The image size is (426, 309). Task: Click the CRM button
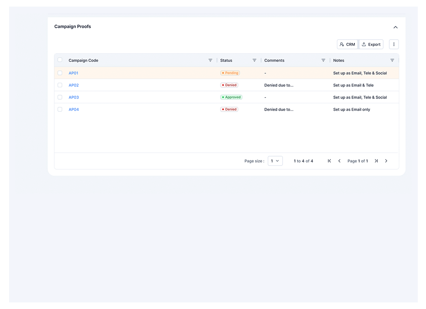347,44
